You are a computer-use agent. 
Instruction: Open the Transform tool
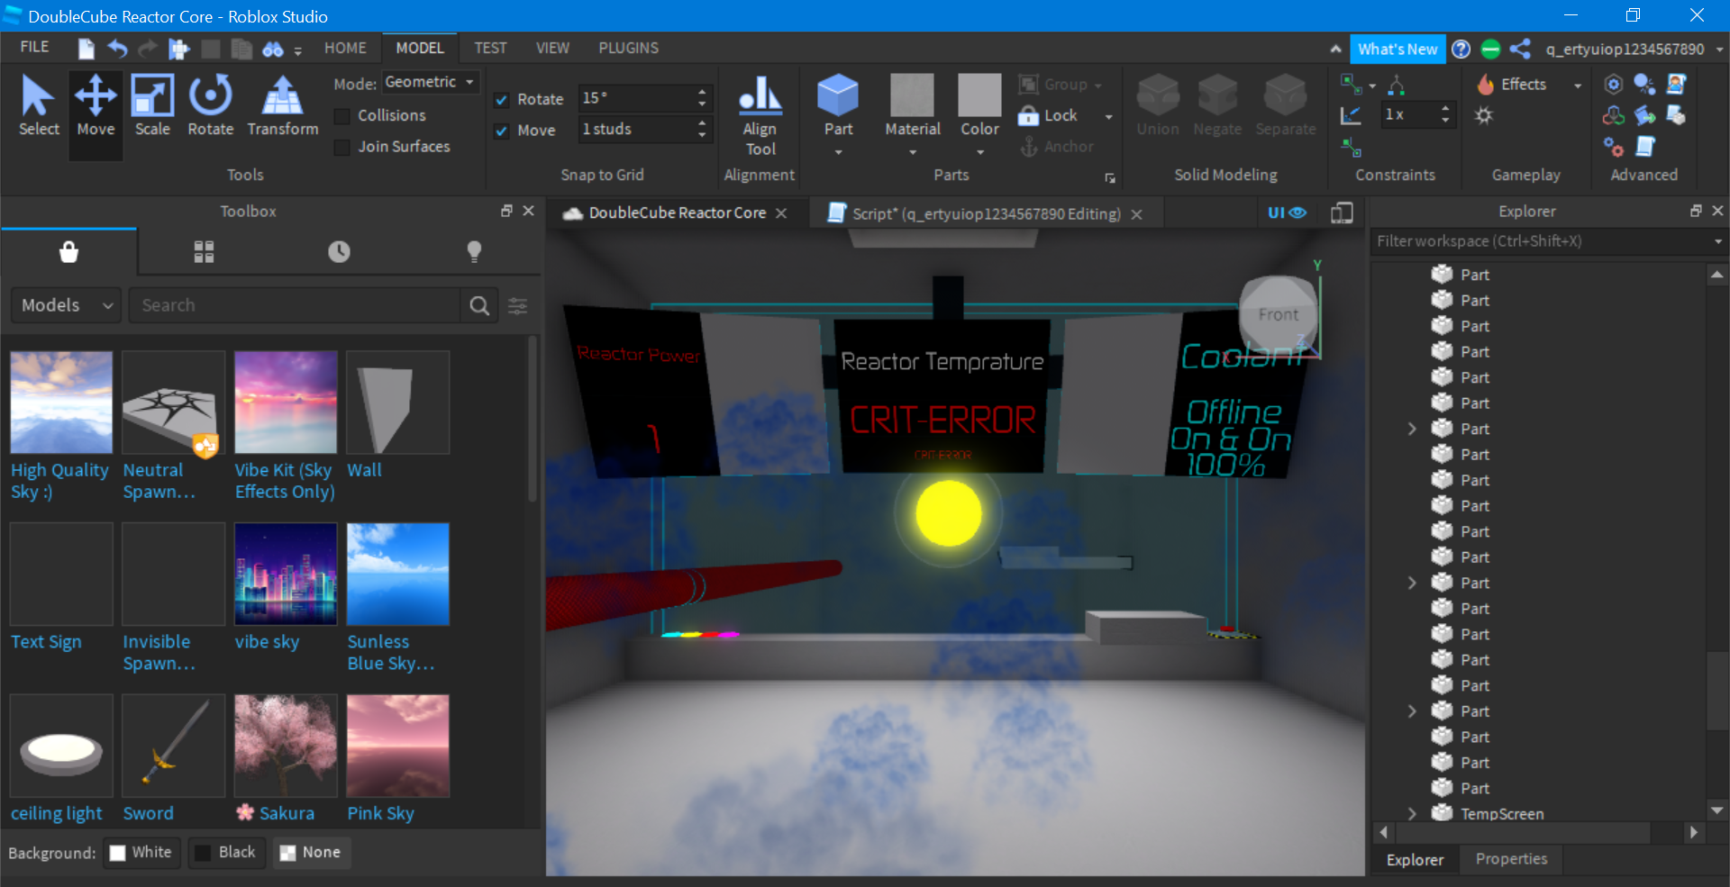[281, 106]
